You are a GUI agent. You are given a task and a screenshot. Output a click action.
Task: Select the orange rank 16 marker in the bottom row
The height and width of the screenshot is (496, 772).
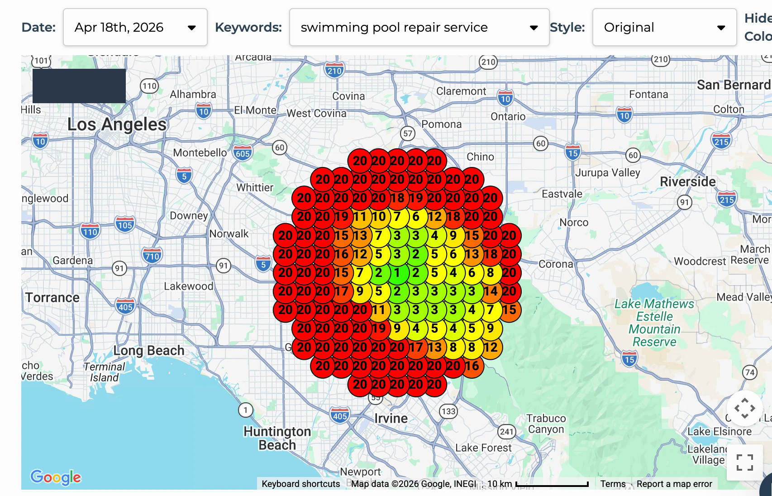472,366
